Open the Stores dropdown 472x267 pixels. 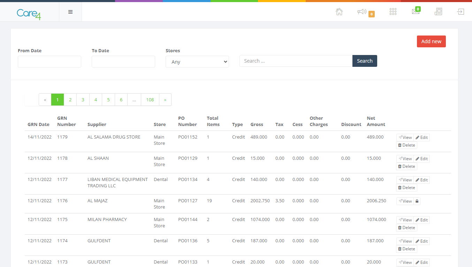(197, 62)
